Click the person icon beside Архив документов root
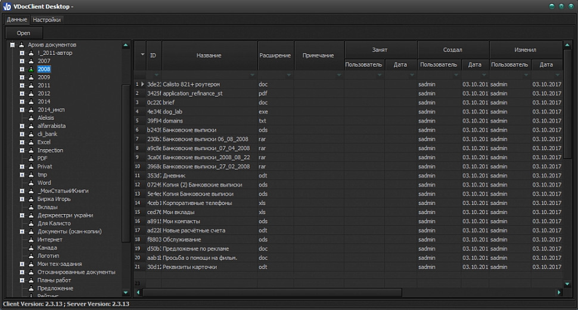Screen dimensions: 578x310 click(x=21, y=45)
